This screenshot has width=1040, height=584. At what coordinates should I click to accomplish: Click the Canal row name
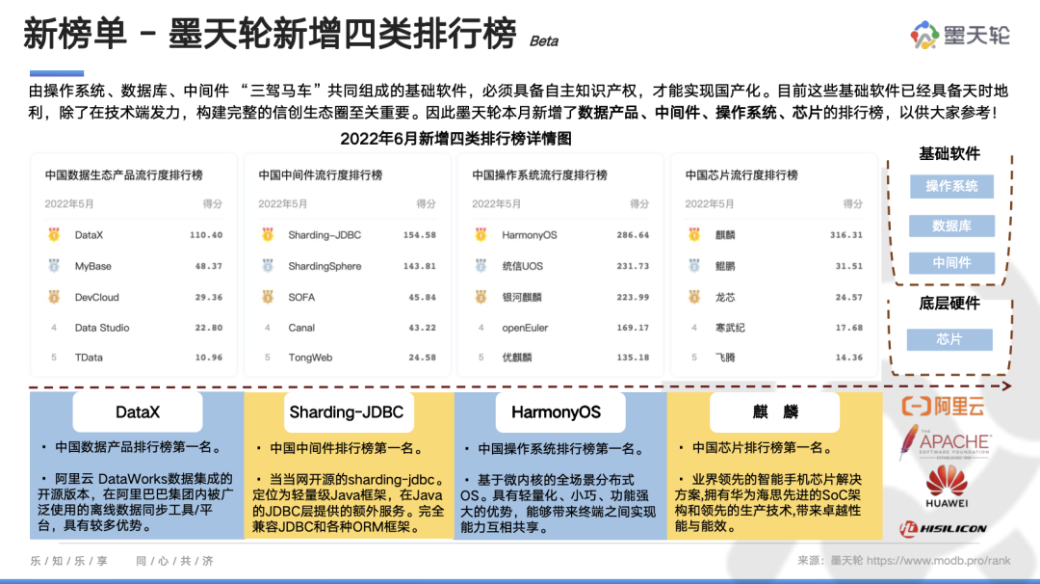click(x=301, y=328)
